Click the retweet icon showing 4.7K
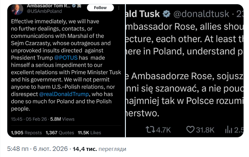The image size is (249, 157). (150, 130)
